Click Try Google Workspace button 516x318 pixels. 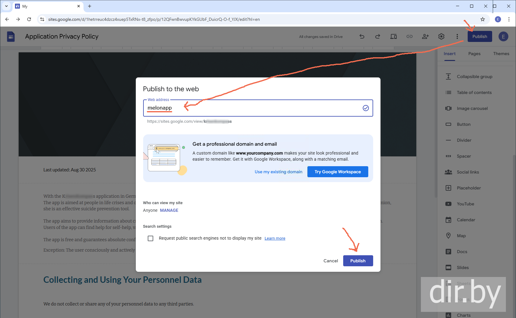[338, 172]
